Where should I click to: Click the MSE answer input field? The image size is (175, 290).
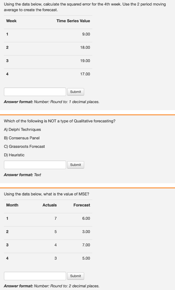click(x=35, y=276)
